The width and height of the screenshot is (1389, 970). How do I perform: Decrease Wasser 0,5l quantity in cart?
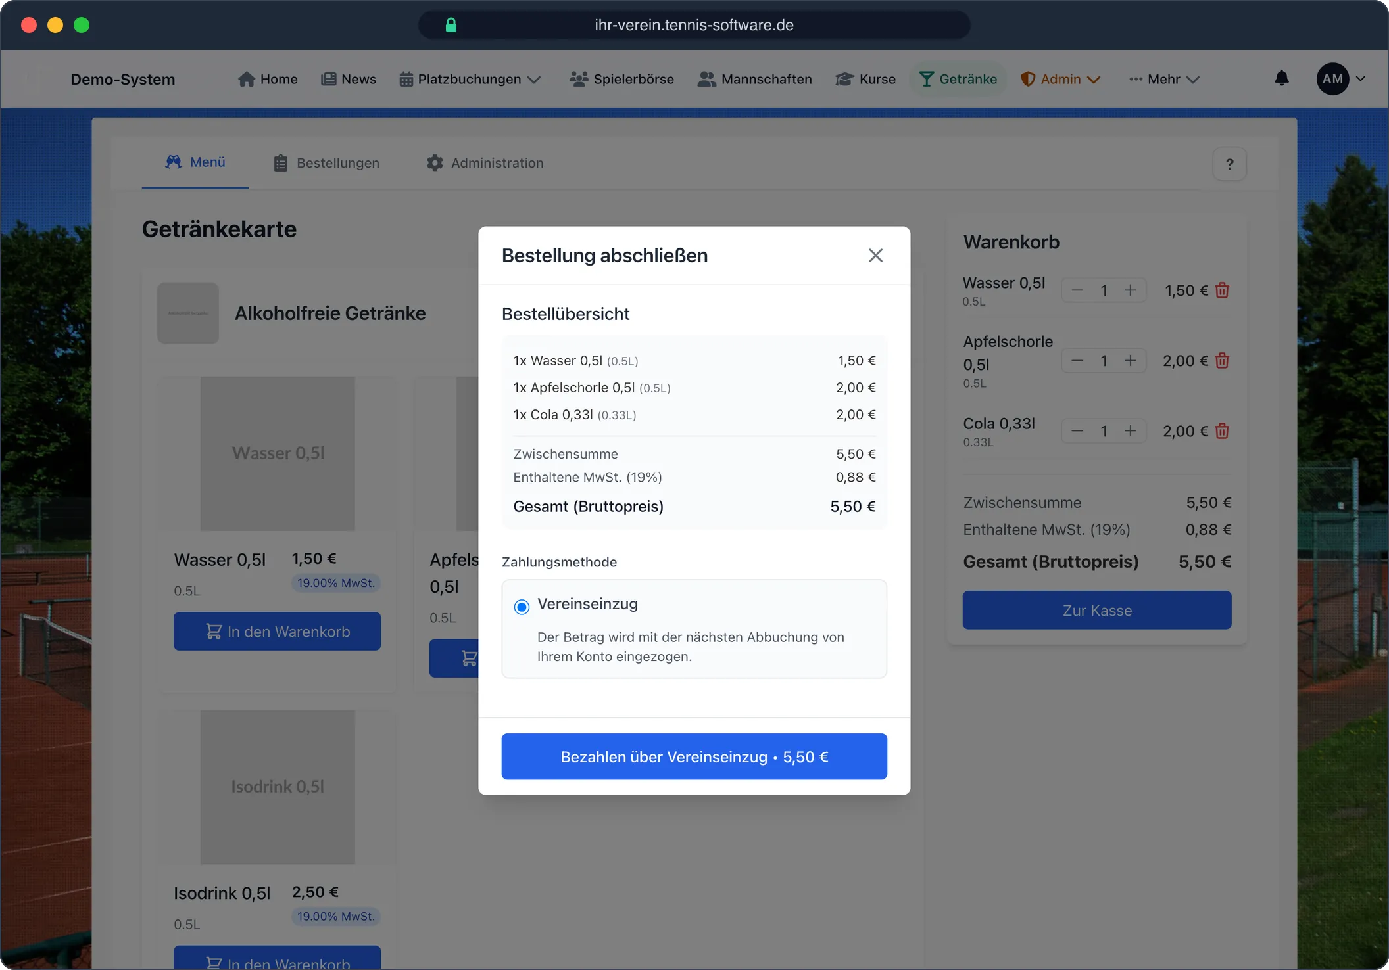click(1077, 290)
